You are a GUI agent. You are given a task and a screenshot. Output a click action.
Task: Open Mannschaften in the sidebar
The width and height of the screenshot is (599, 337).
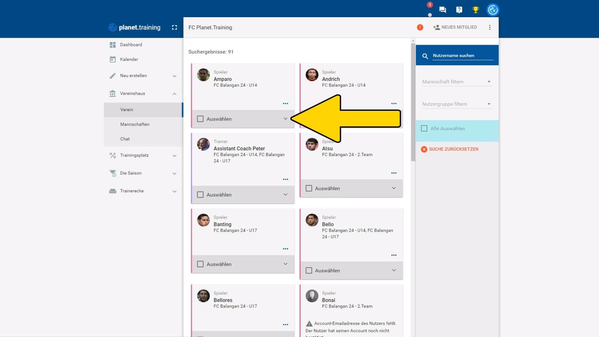(135, 124)
